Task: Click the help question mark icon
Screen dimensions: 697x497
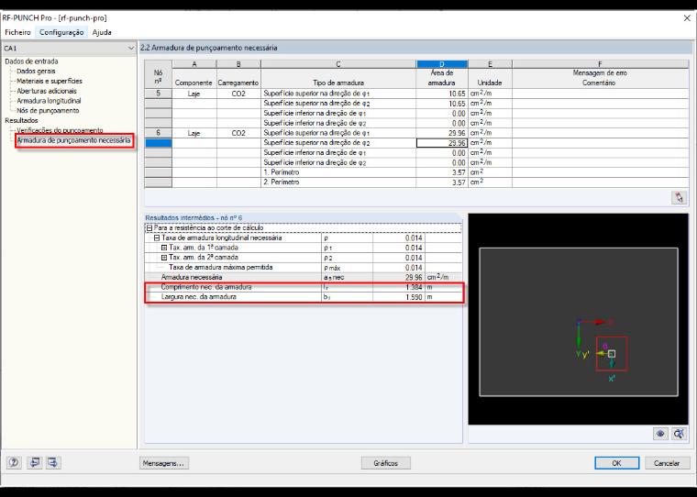Action: coord(14,463)
